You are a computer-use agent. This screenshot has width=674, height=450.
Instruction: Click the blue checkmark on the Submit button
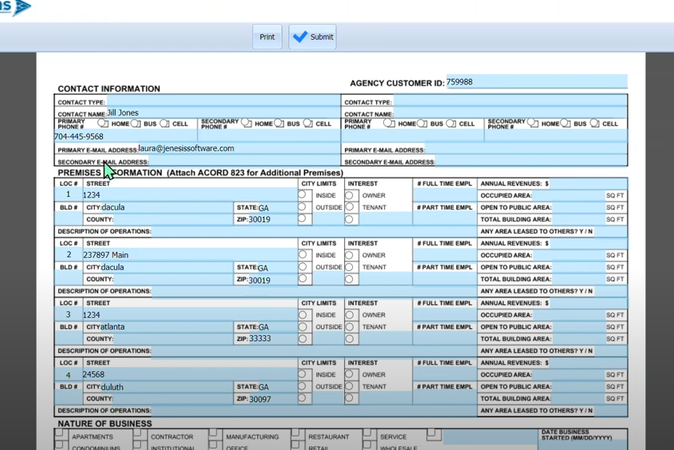click(300, 37)
